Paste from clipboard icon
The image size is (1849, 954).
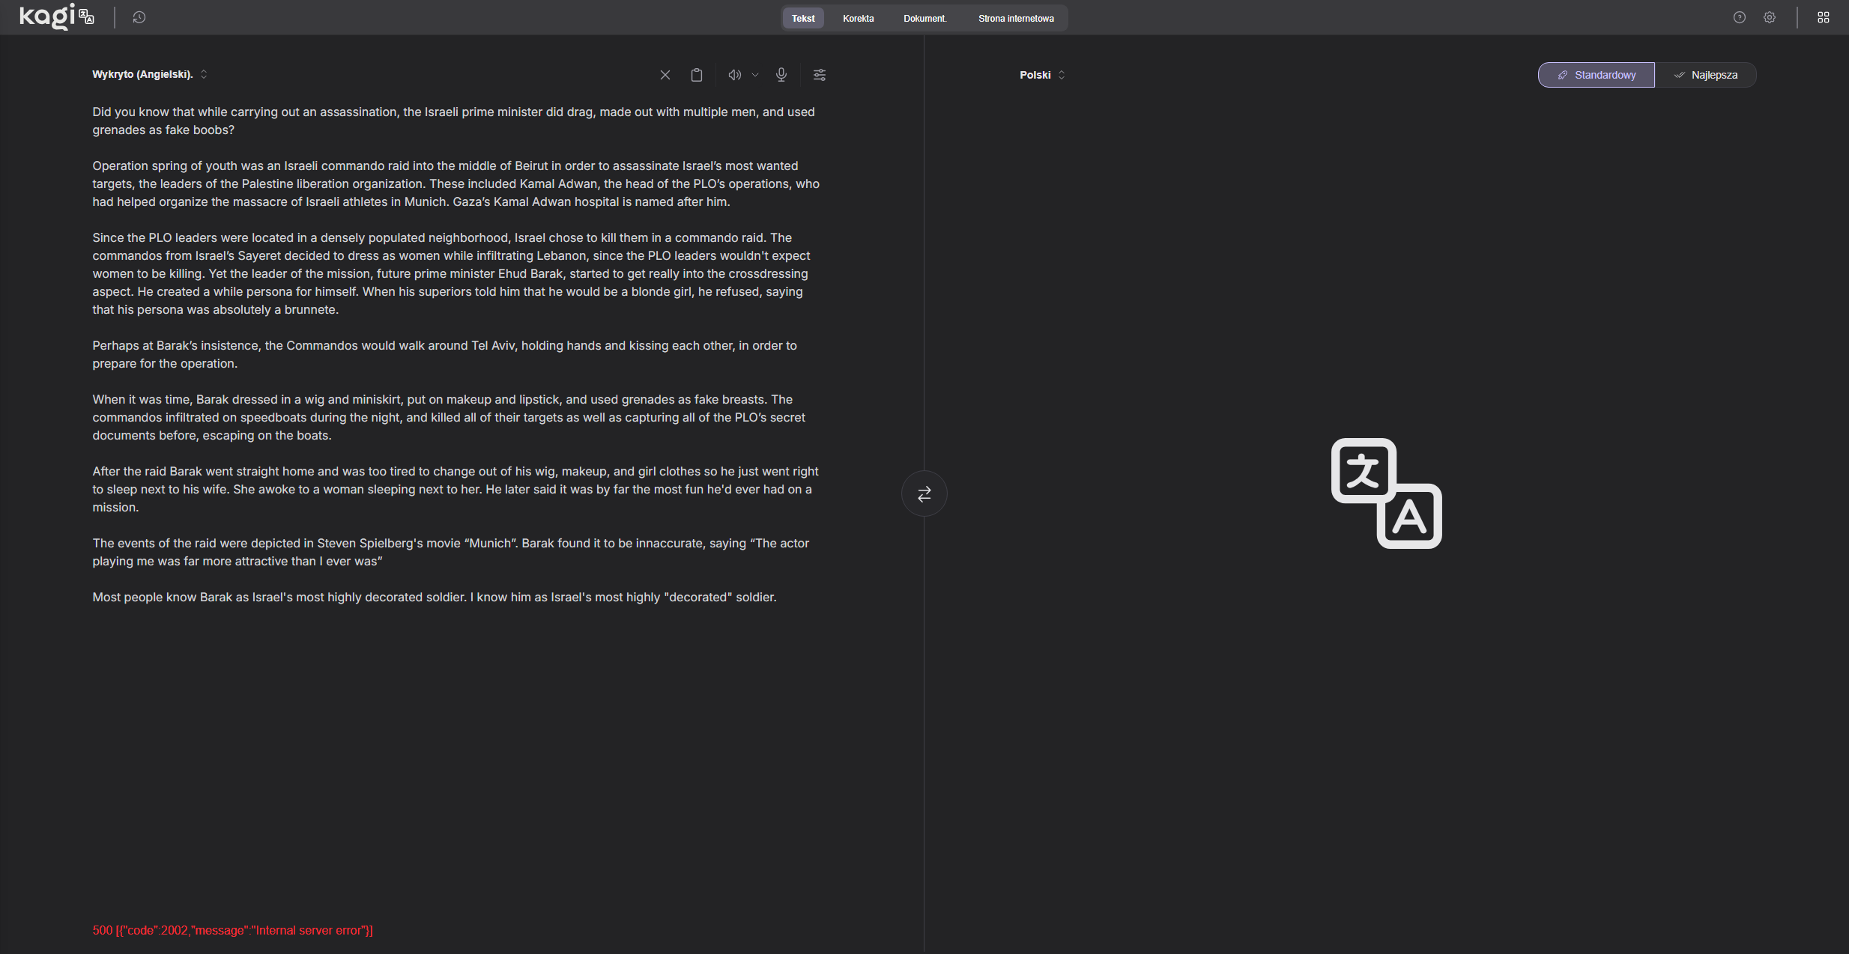697,75
